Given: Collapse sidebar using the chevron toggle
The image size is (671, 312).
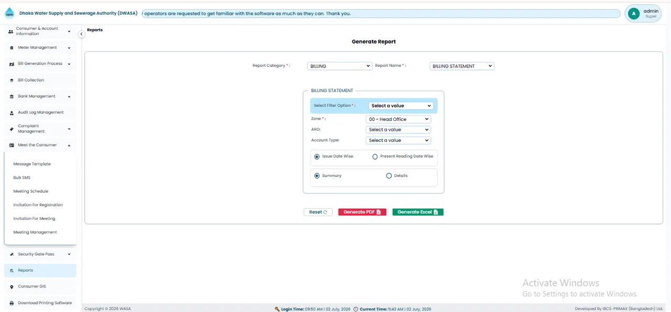Looking at the screenshot, I should coord(81,34).
